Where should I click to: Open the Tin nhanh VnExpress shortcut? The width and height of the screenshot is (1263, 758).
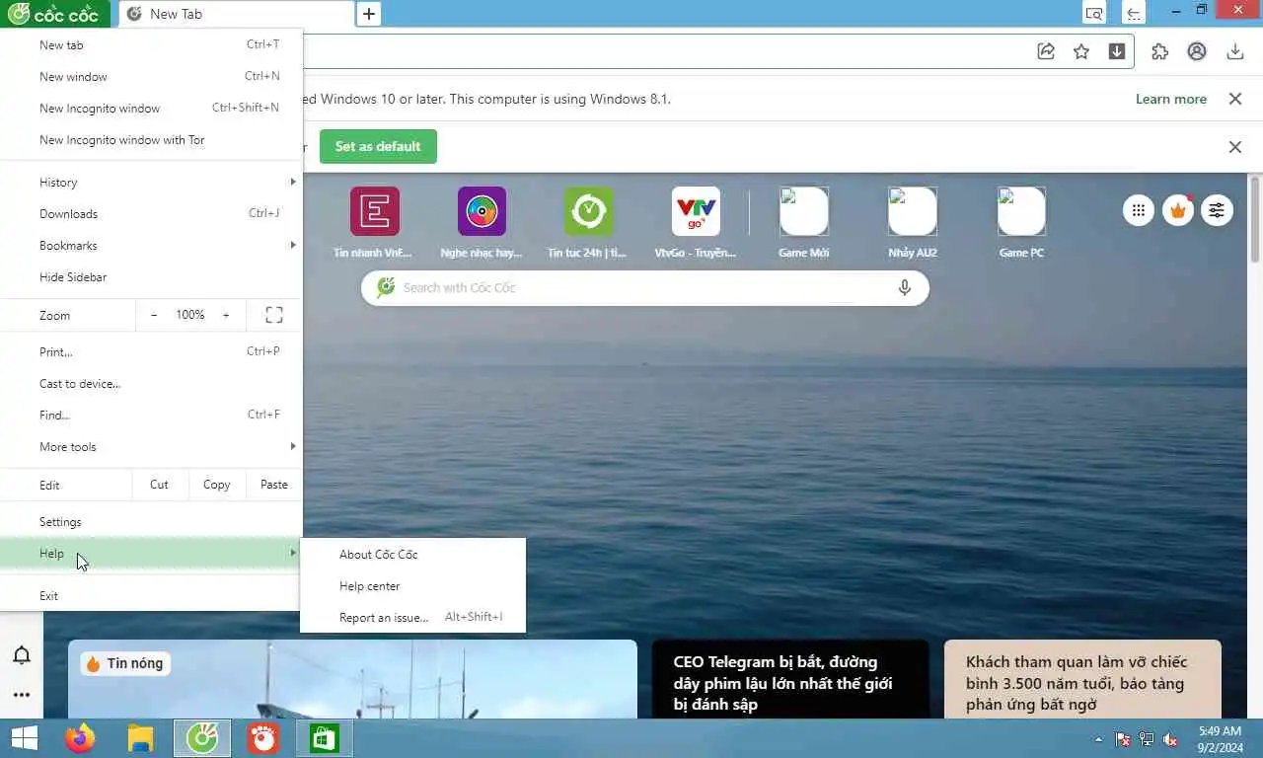[x=374, y=223]
